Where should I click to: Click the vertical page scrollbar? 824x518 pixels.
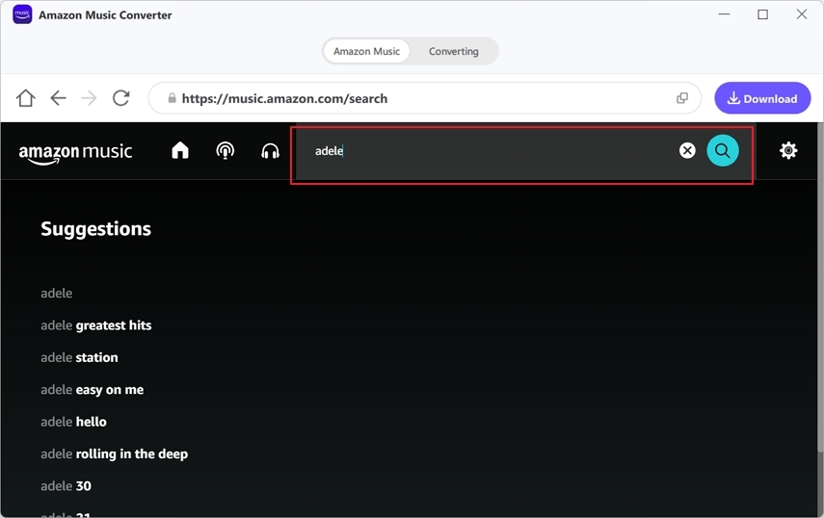coord(820,289)
